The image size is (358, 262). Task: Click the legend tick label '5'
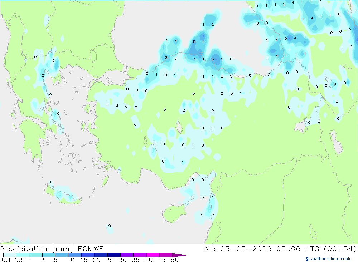coord(55,260)
